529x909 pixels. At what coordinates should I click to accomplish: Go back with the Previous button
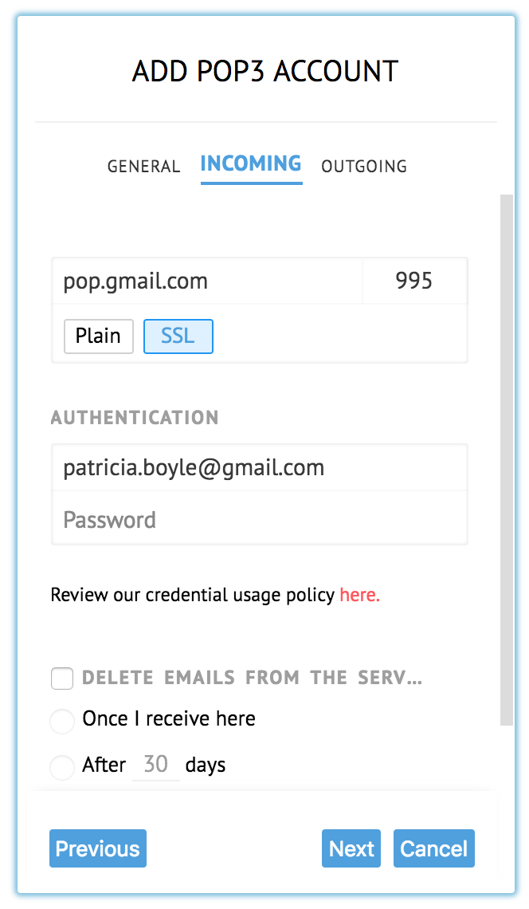point(98,848)
